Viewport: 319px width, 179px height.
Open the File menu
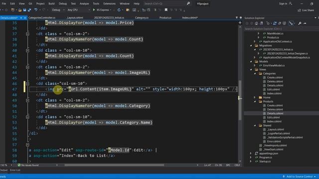[4, 3]
